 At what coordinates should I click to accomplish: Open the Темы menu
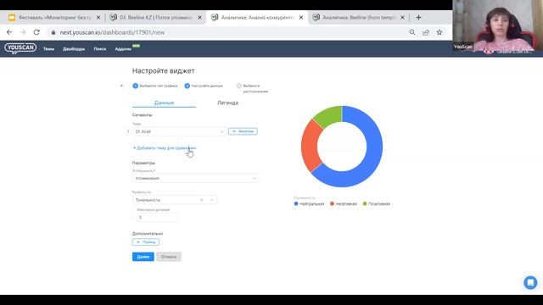(48, 49)
